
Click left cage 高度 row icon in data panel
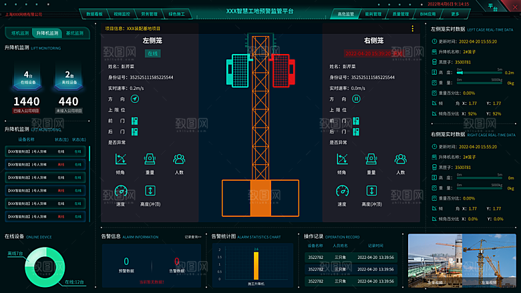coord(434,72)
